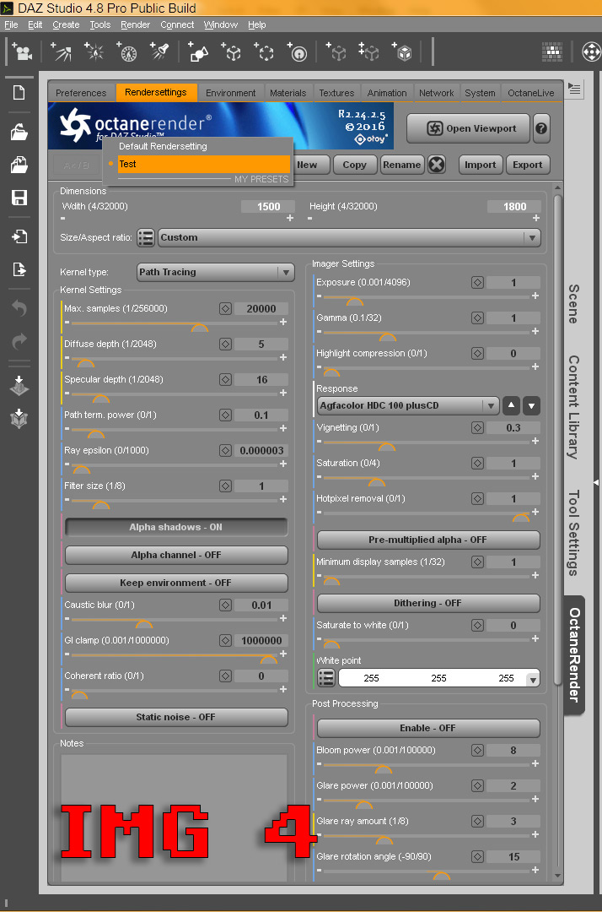
Task: Switch to the Environment tab
Action: (x=230, y=93)
